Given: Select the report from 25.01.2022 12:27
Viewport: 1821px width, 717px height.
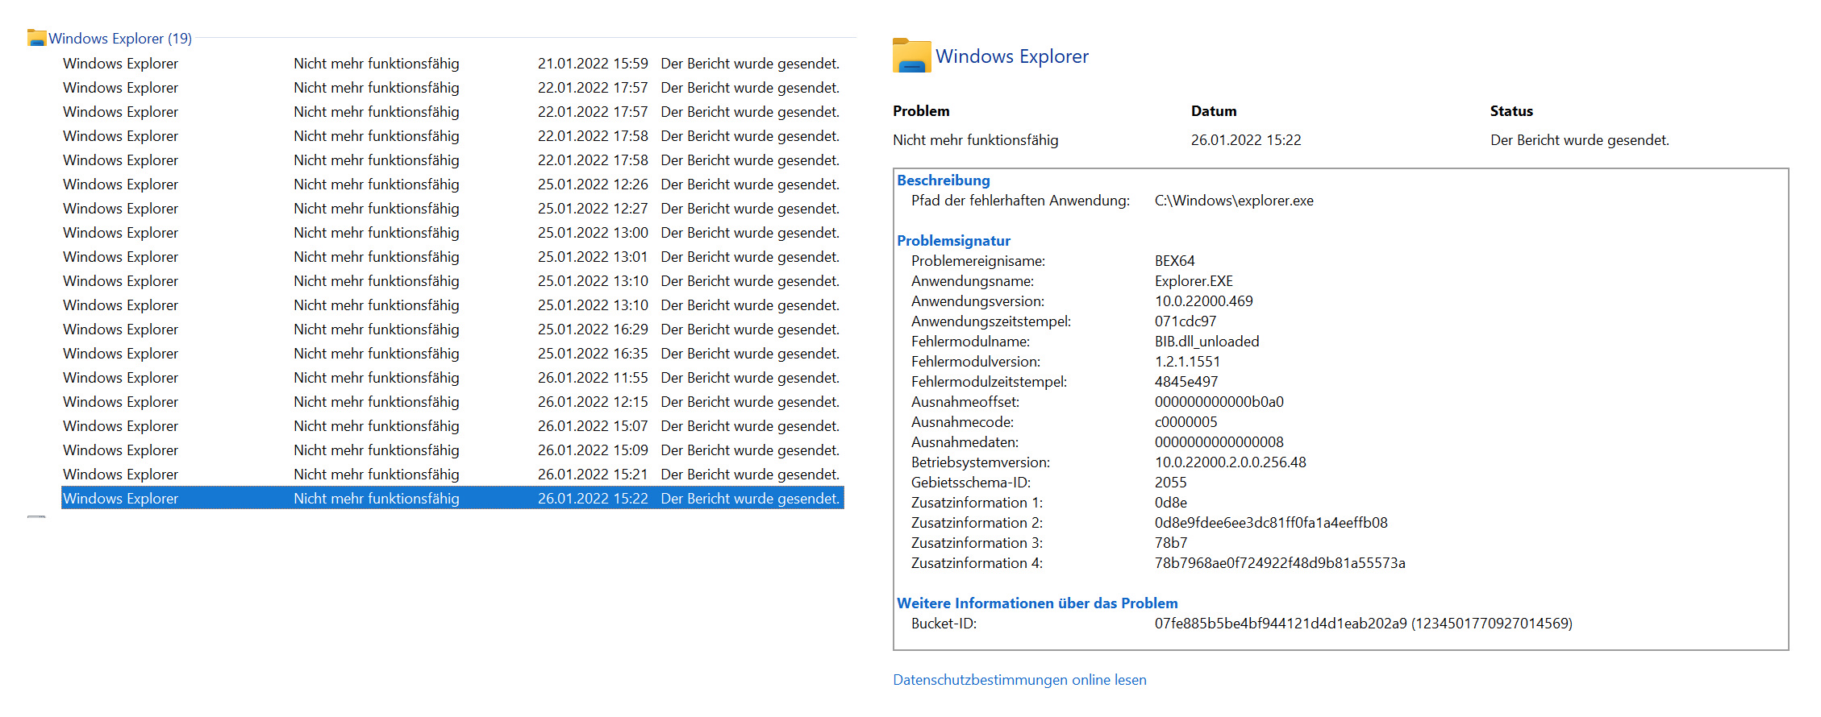Looking at the screenshot, I should [452, 208].
